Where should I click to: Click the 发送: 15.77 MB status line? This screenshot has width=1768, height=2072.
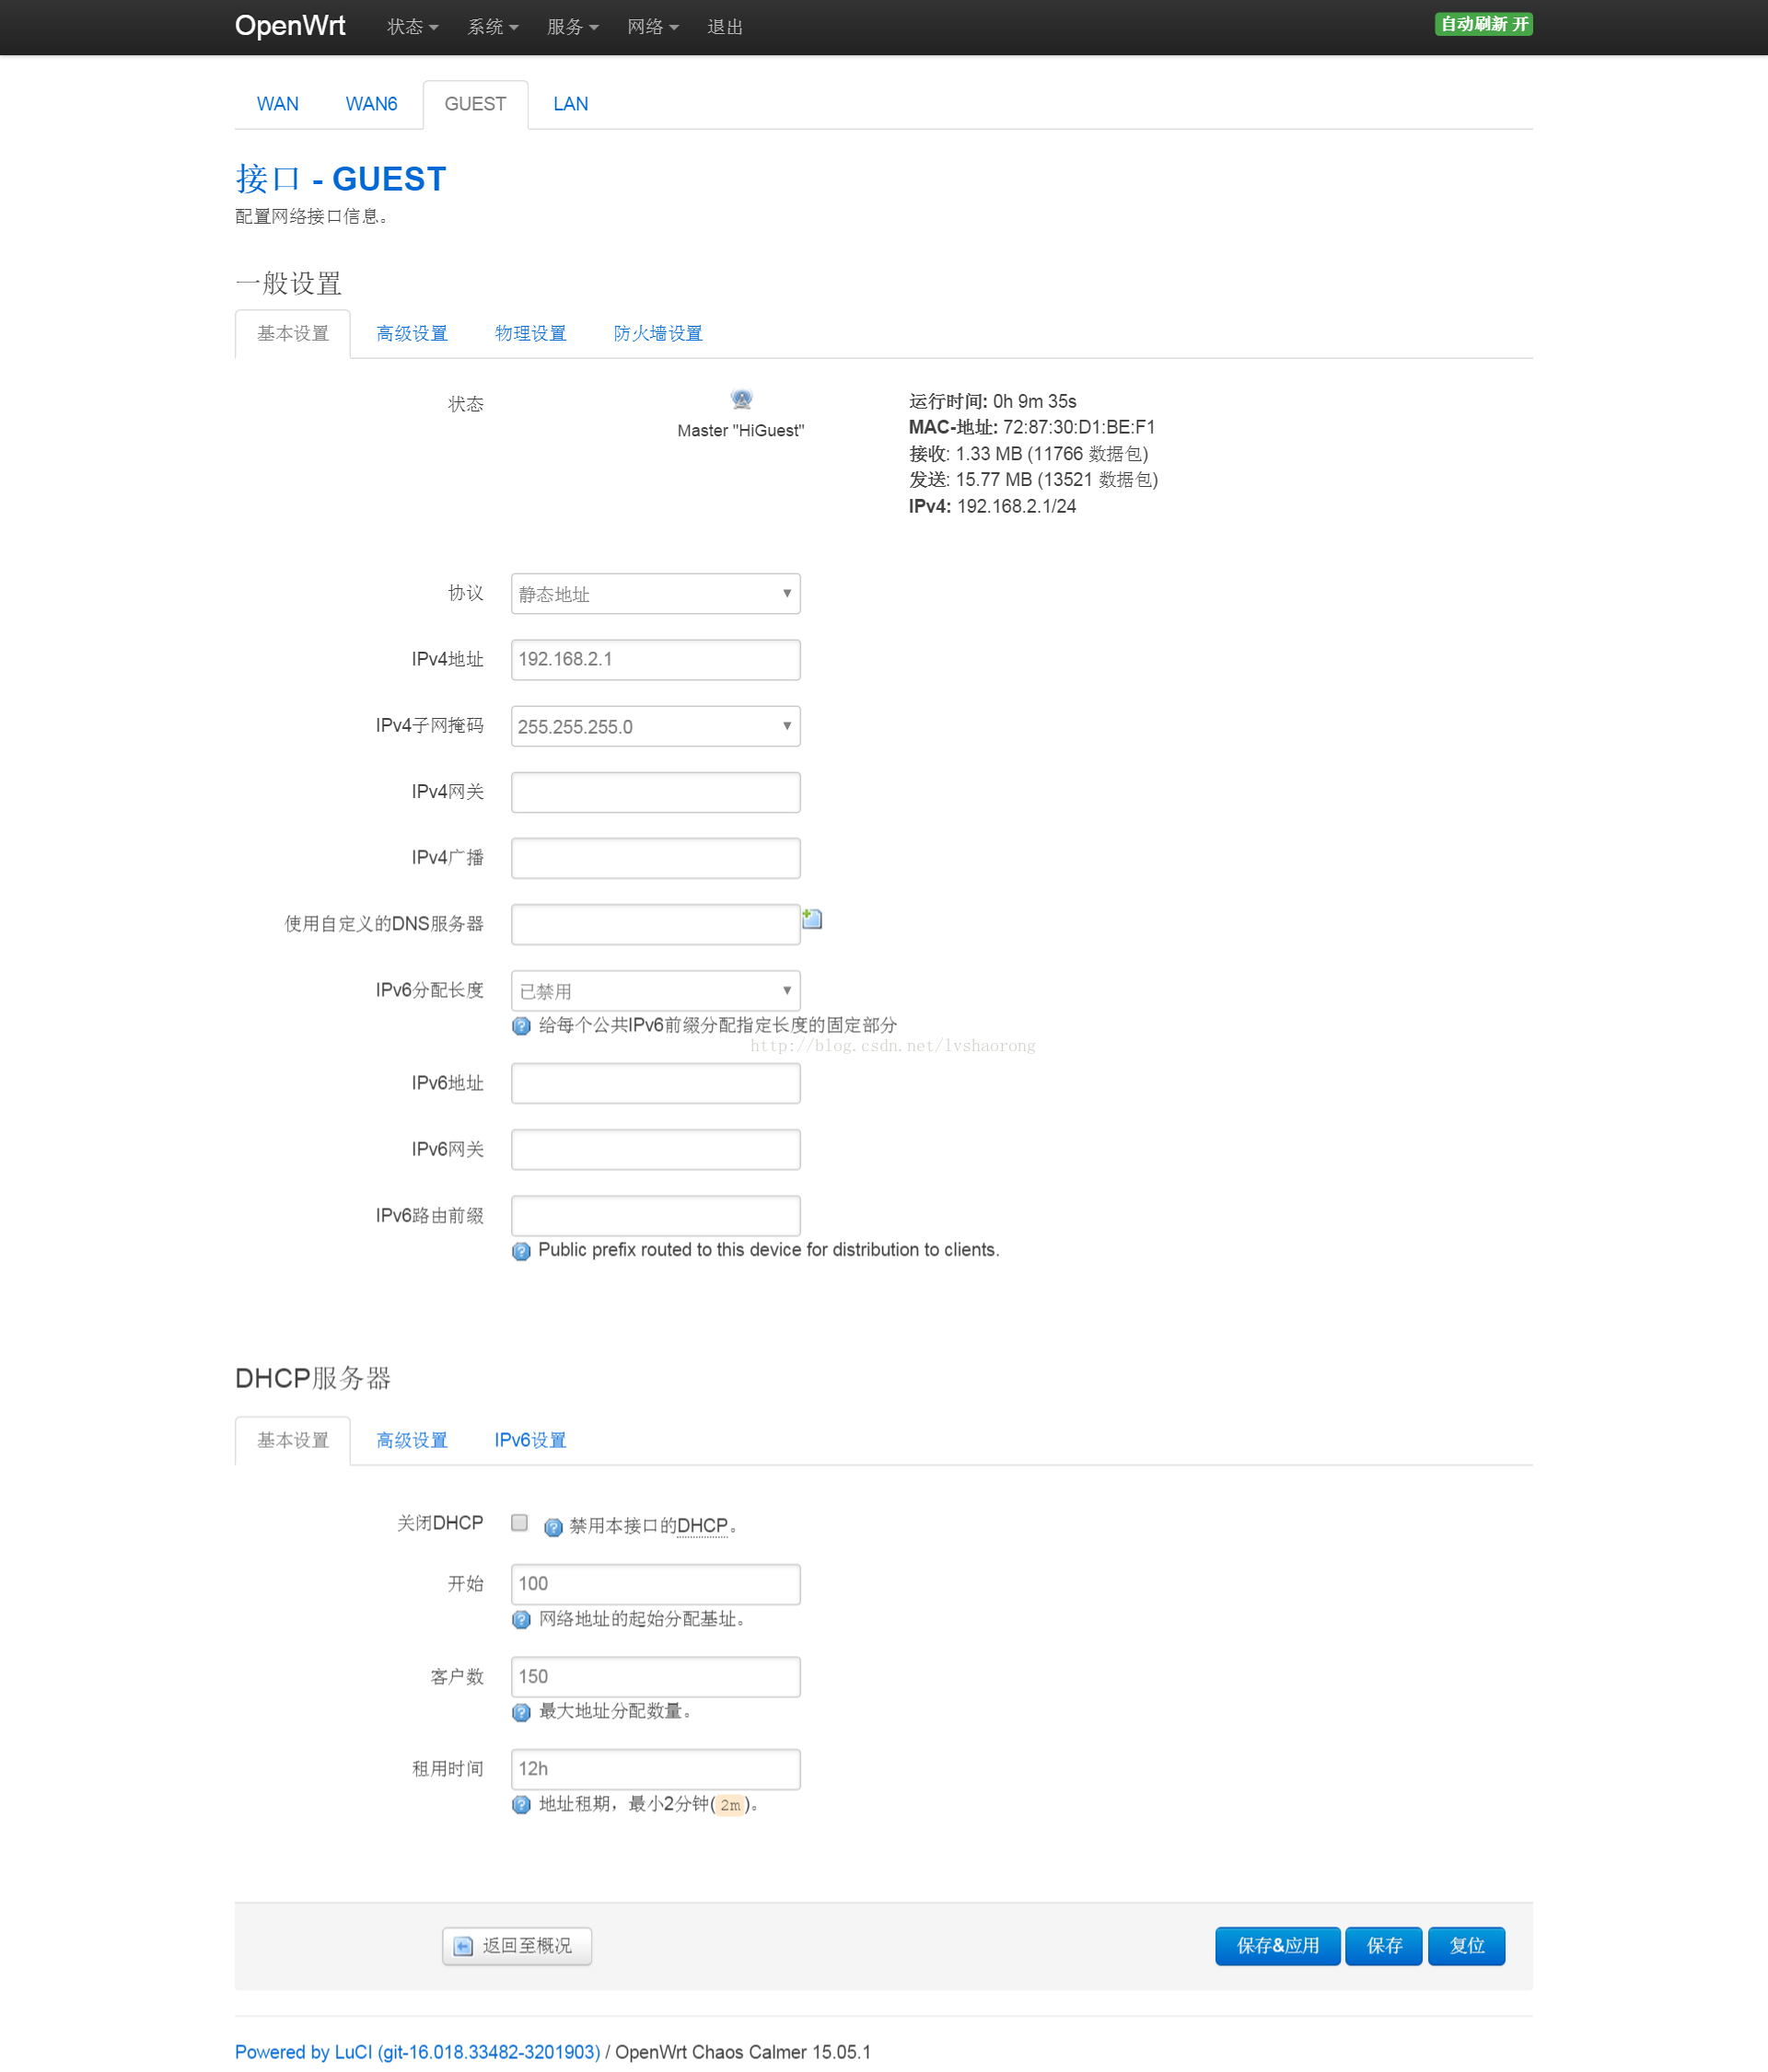1033,480
